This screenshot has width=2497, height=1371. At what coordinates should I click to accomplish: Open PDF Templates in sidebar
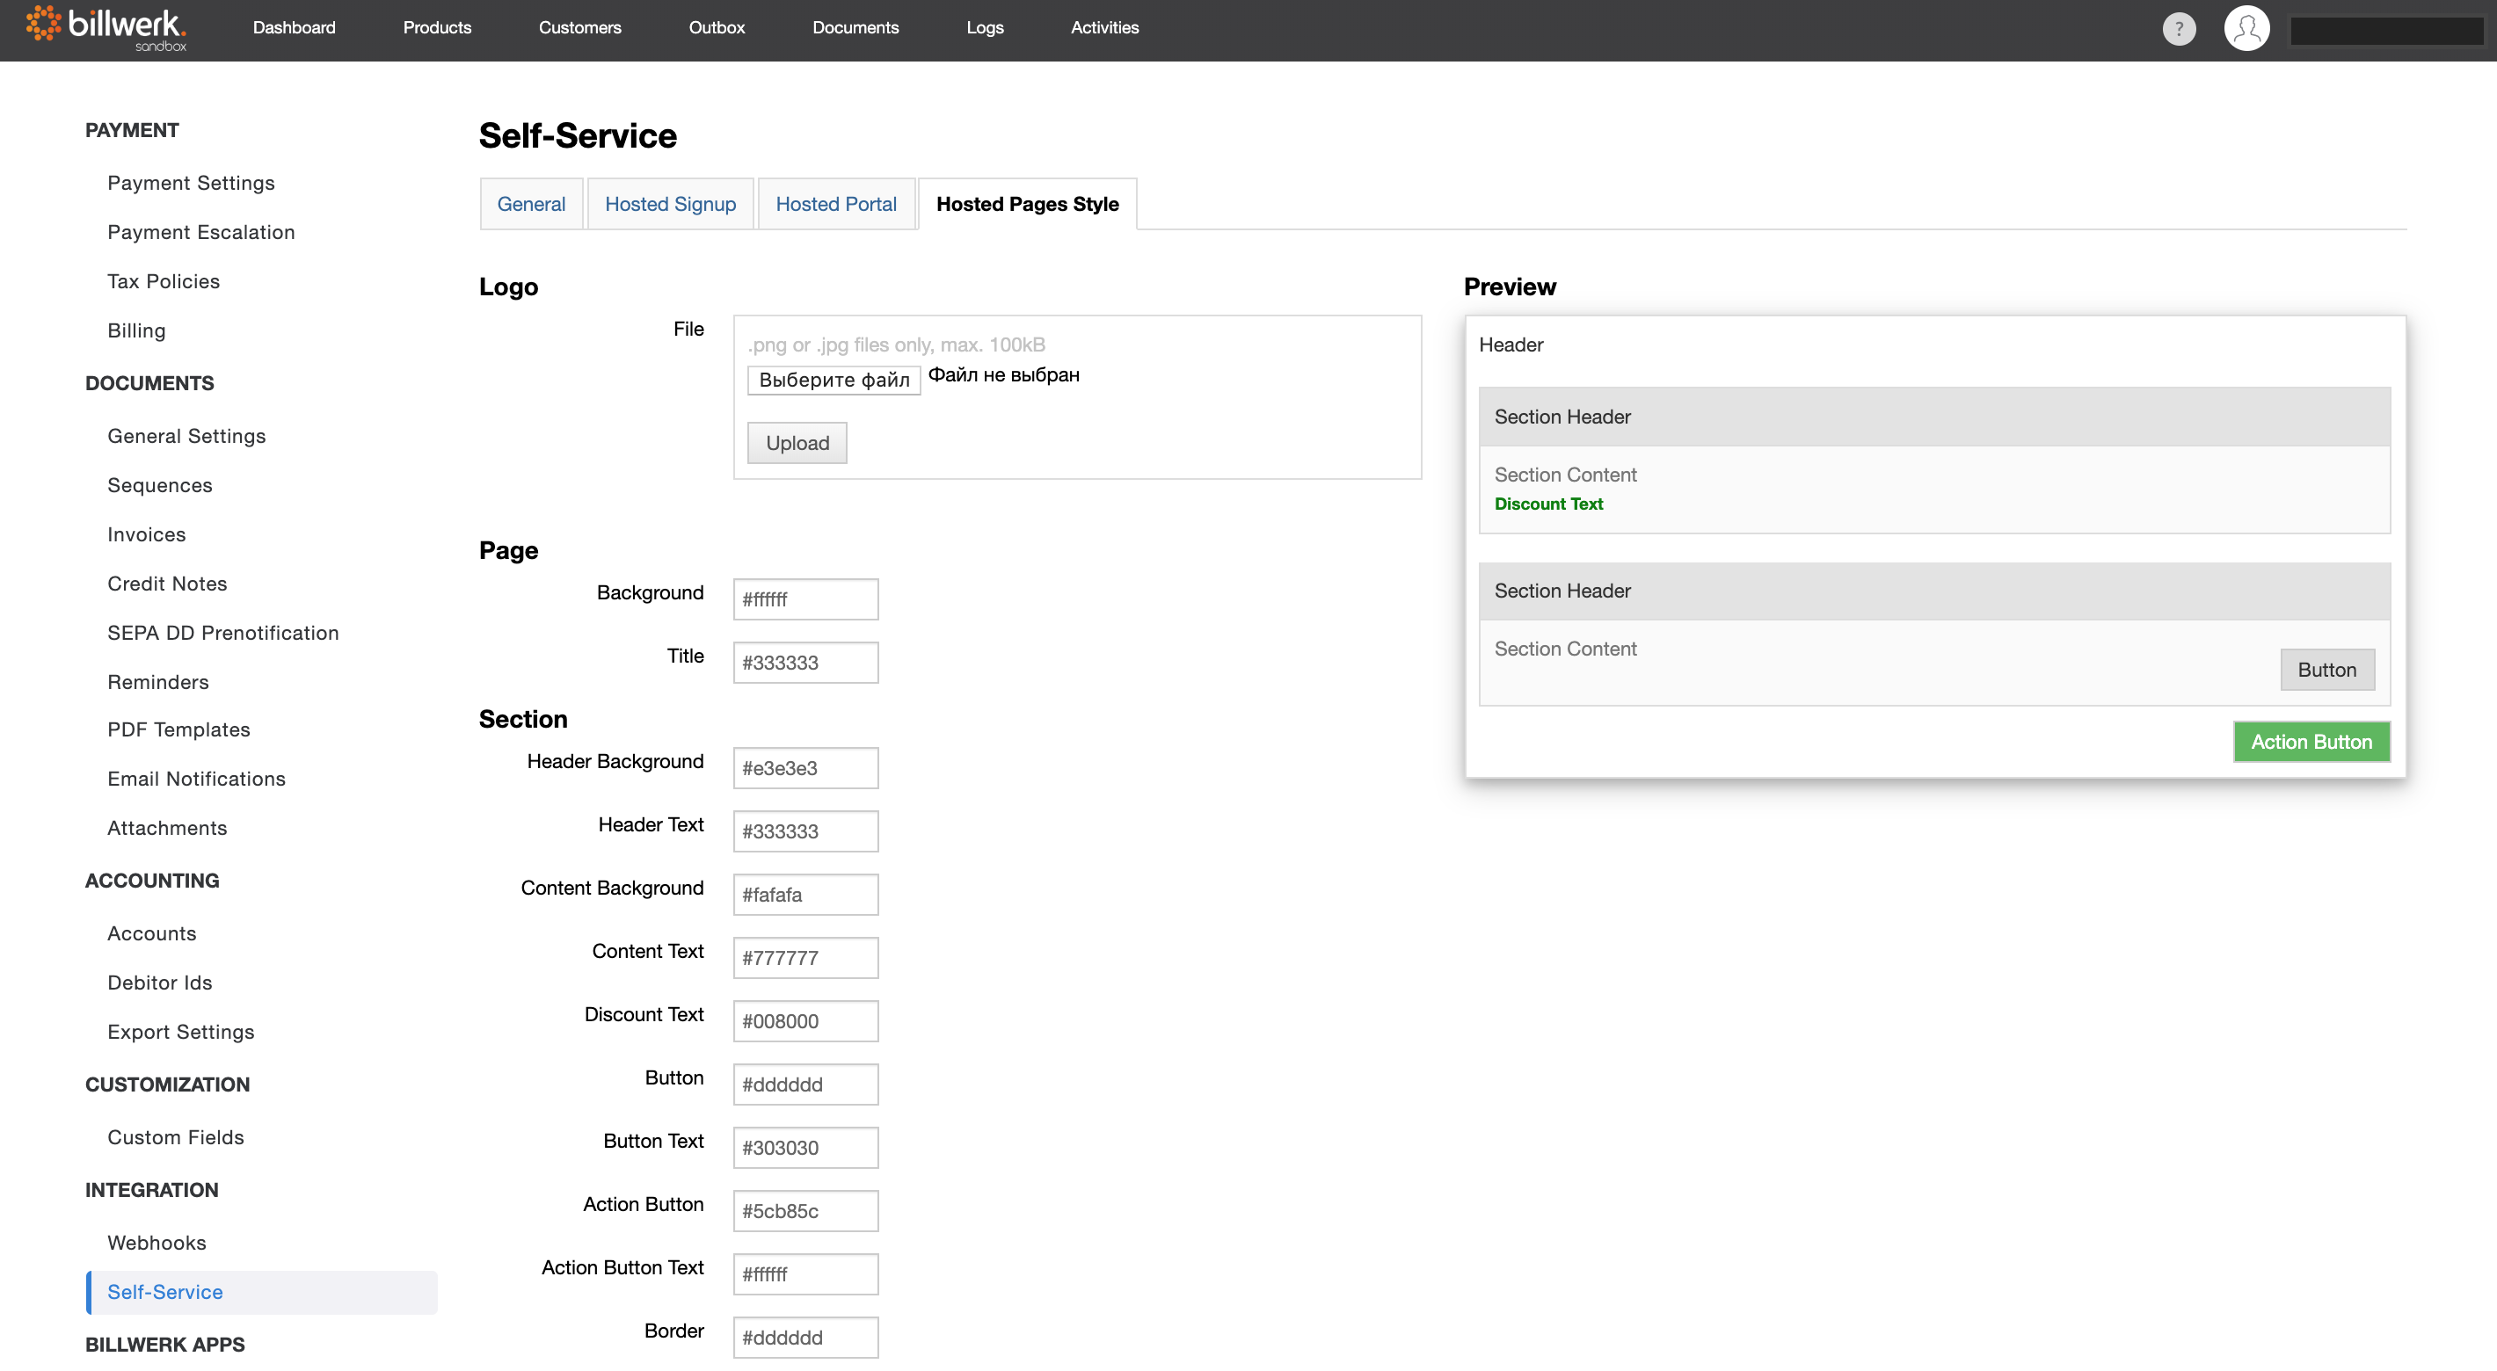pyautogui.click(x=178, y=729)
